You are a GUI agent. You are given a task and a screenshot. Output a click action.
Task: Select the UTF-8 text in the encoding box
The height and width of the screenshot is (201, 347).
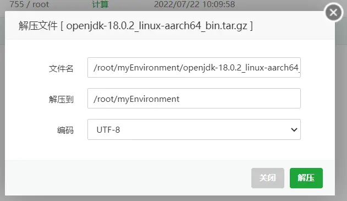point(108,130)
